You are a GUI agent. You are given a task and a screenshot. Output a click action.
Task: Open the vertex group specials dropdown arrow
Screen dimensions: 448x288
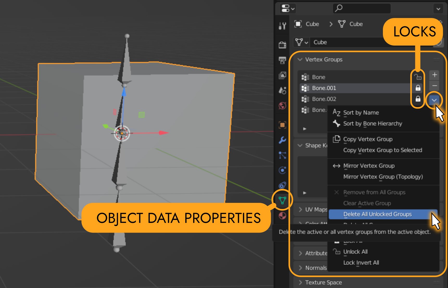(x=434, y=100)
